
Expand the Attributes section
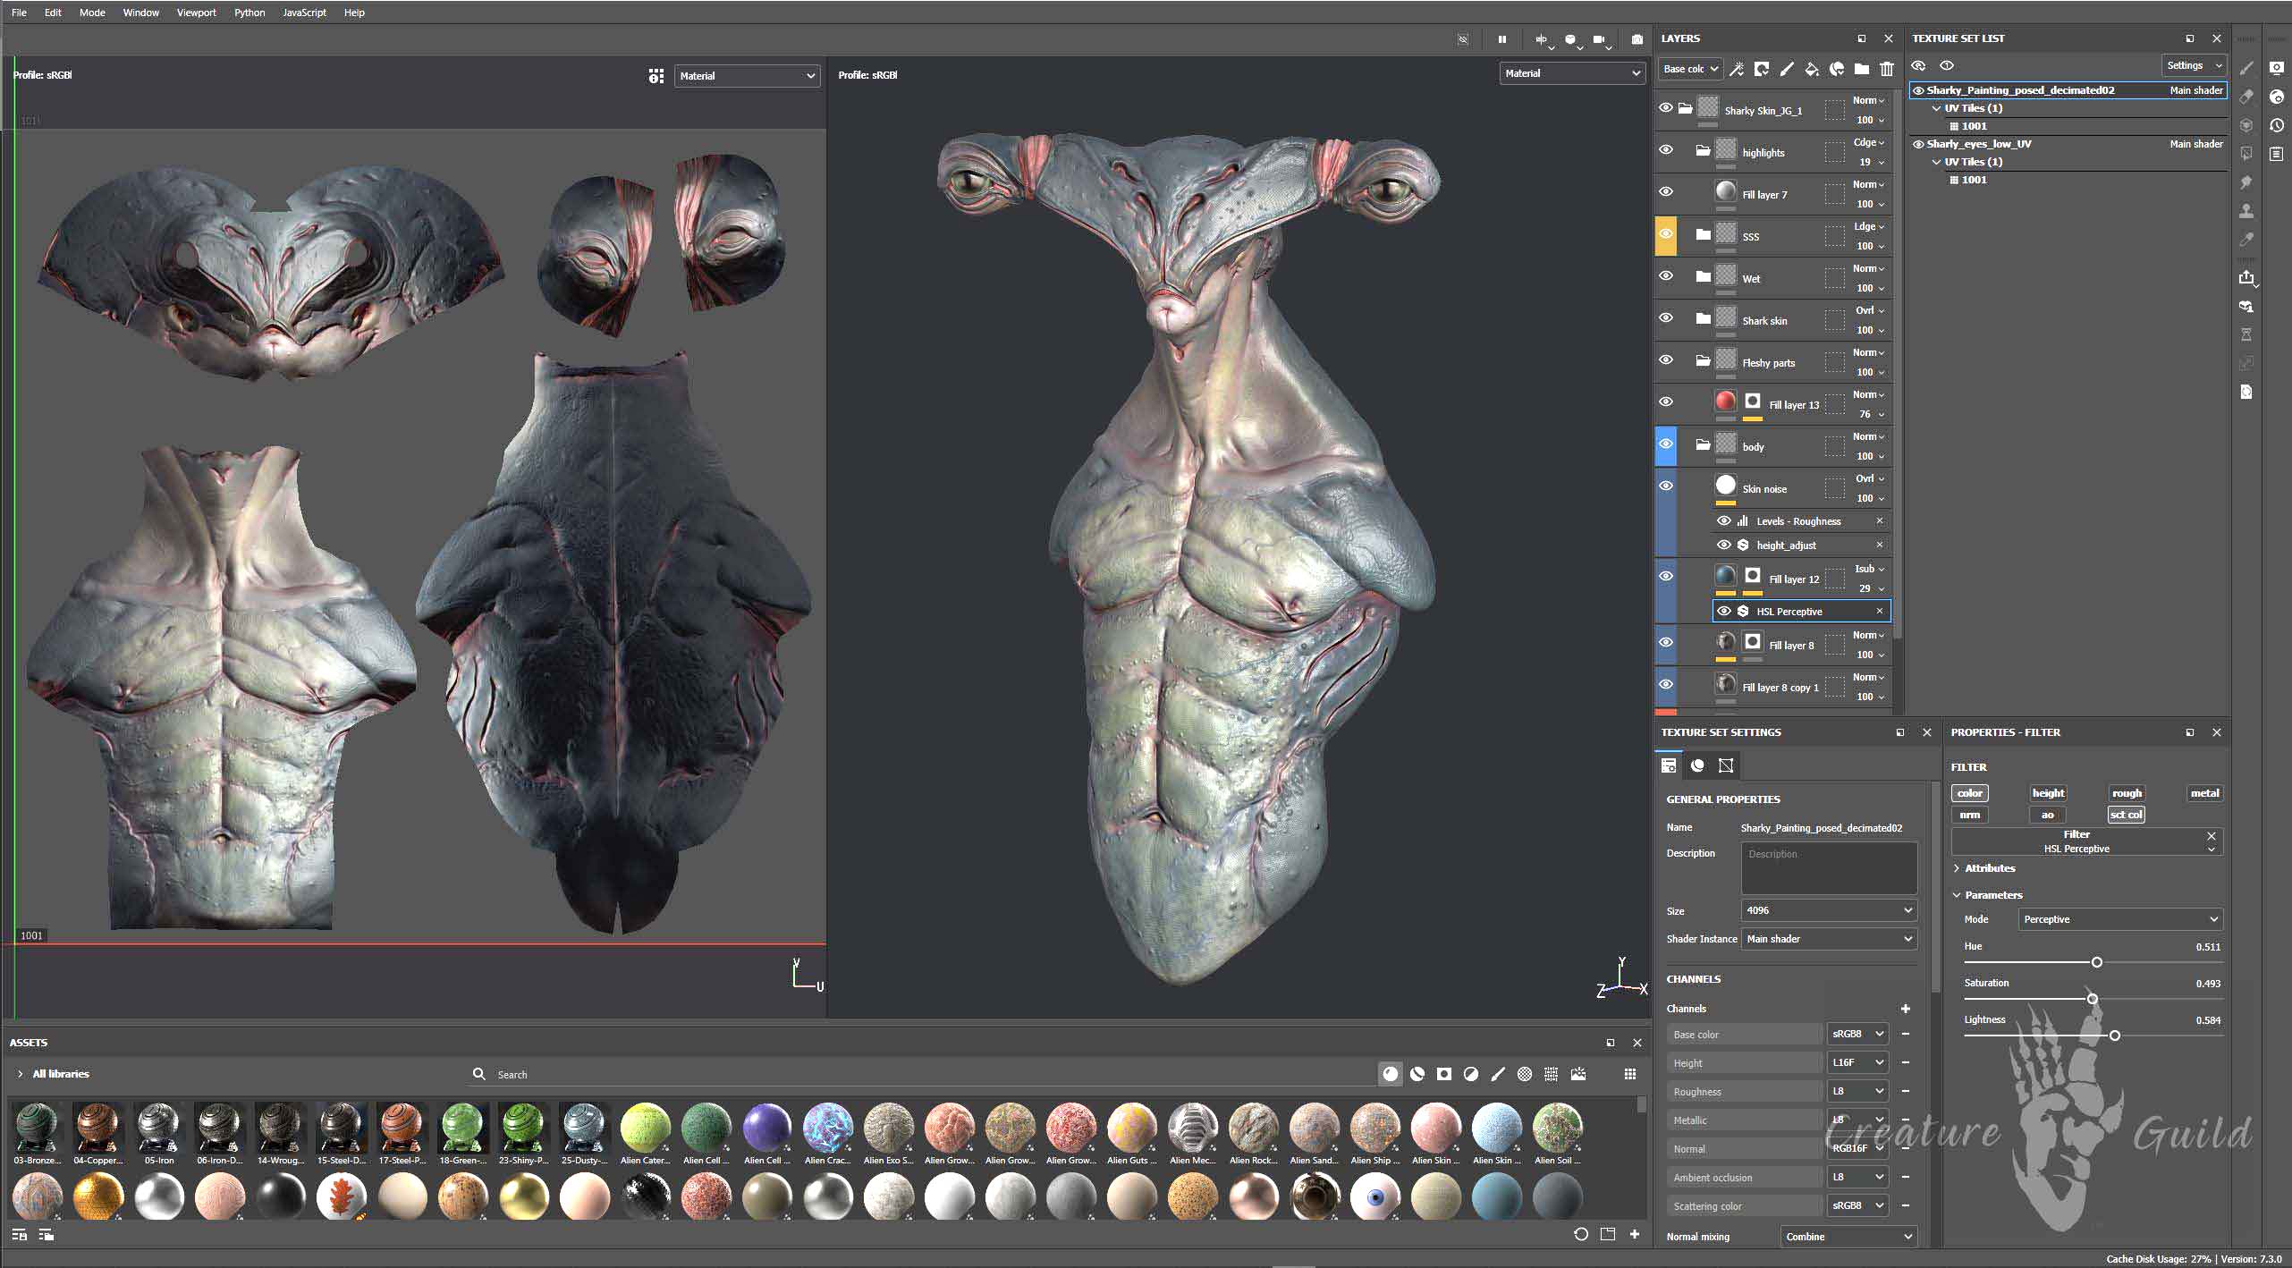pyautogui.click(x=1983, y=868)
